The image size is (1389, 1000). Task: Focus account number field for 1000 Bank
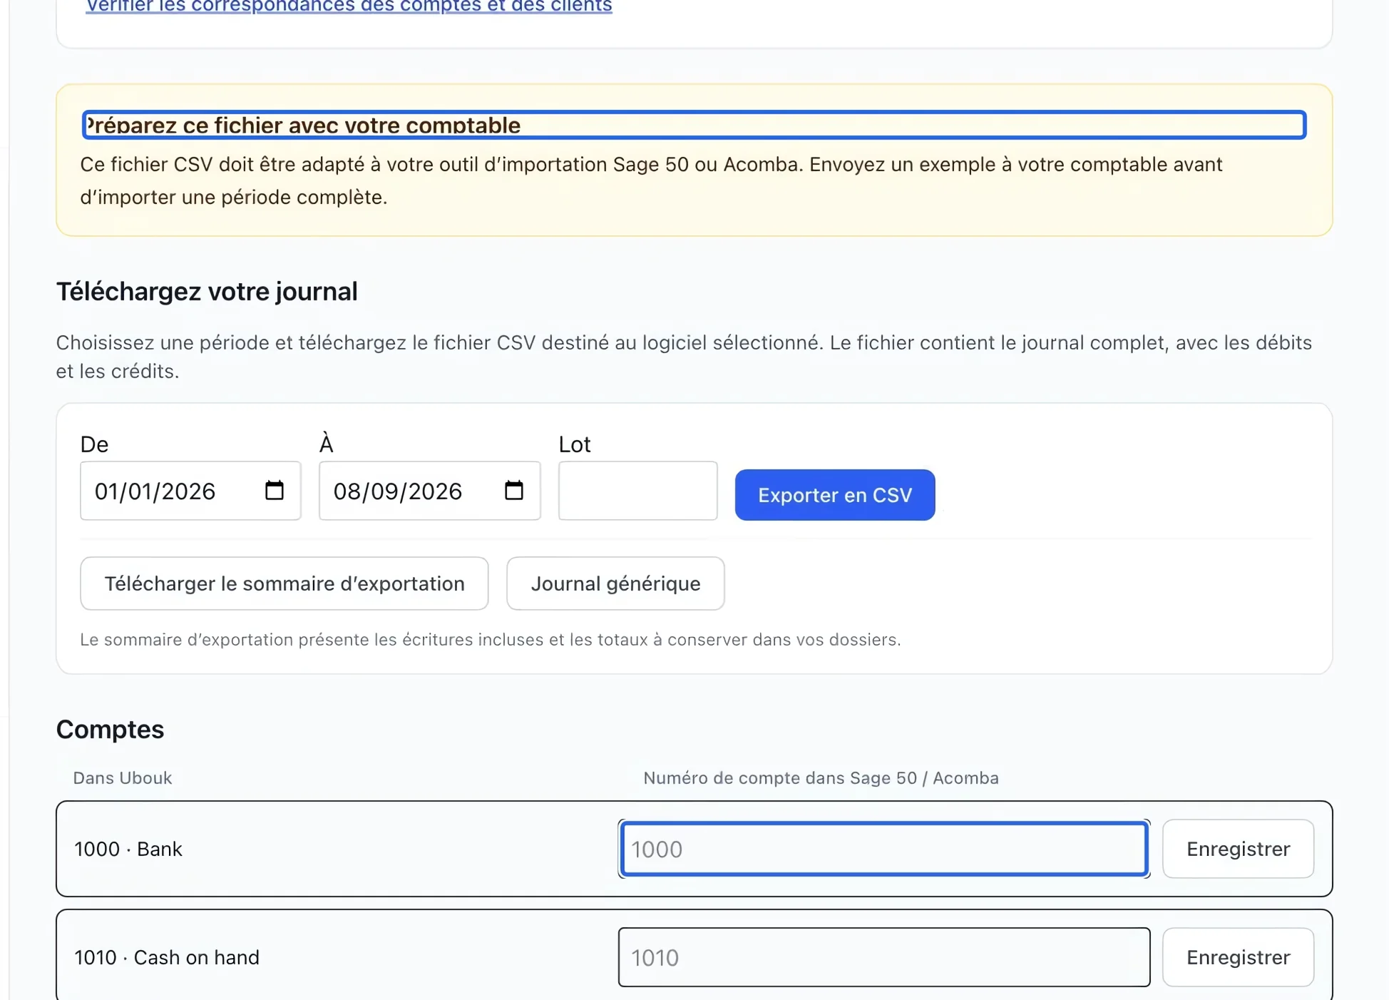[883, 849]
